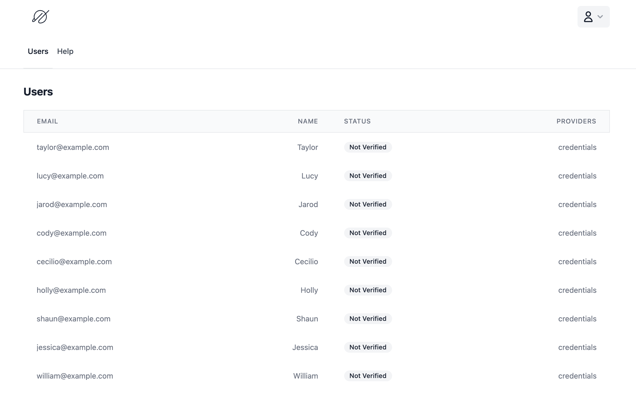Click Not Verified badge for Lucy

[x=367, y=175]
